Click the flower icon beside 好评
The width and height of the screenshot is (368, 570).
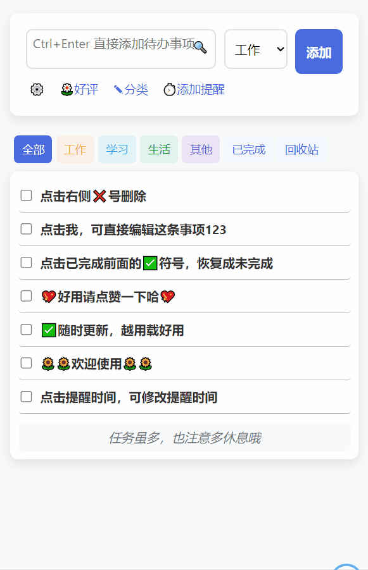tap(67, 89)
